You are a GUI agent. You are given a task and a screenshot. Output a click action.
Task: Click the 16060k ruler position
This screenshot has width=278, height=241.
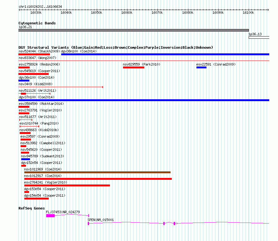pyautogui.click(x=127, y=12)
